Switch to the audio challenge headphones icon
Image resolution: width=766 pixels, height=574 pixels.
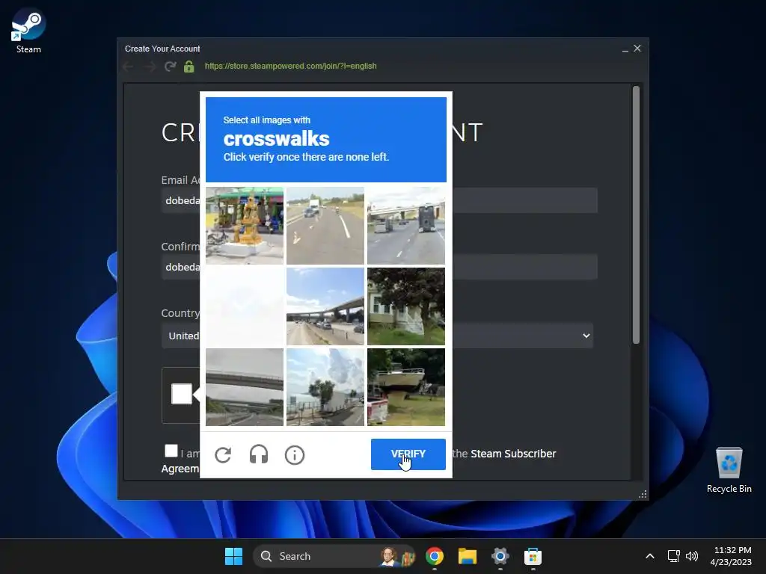pos(258,454)
